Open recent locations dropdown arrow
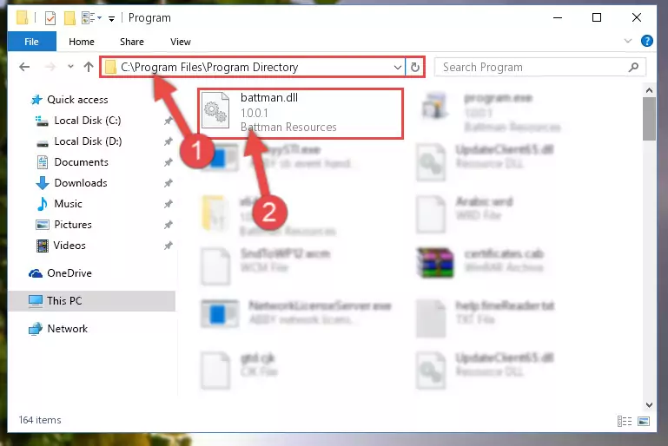This screenshot has width=668, height=446. [70, 67]
